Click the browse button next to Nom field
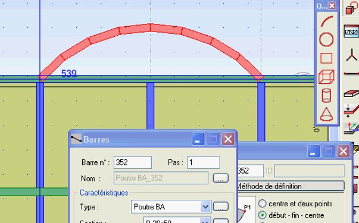This screenshot has width=359, height=223. 220,178
